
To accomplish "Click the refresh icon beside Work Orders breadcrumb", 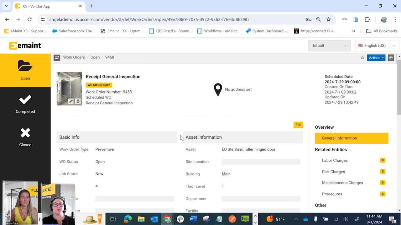I will [57, 57].
